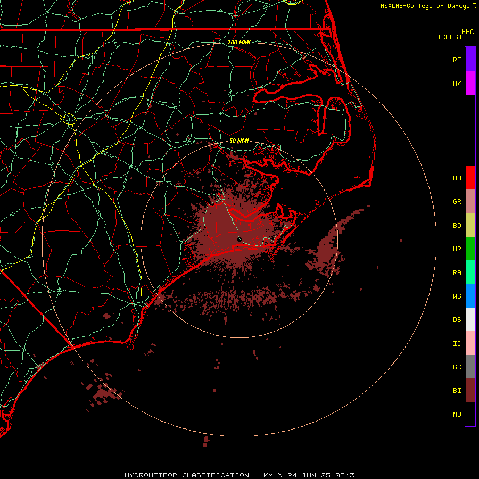Click the [CLAS] units label

point(450,37)
